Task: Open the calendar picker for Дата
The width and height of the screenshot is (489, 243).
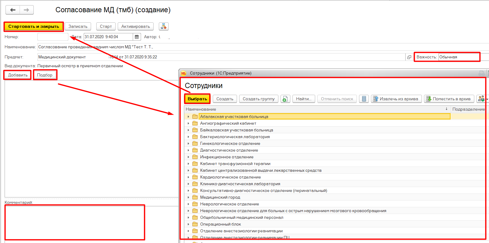Action: pos(137,37)
